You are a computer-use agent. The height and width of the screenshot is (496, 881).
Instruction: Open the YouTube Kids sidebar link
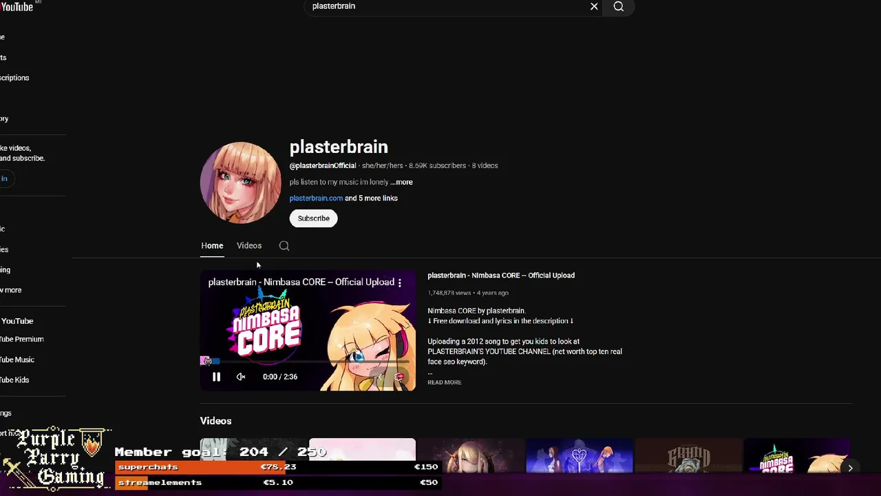14,380
